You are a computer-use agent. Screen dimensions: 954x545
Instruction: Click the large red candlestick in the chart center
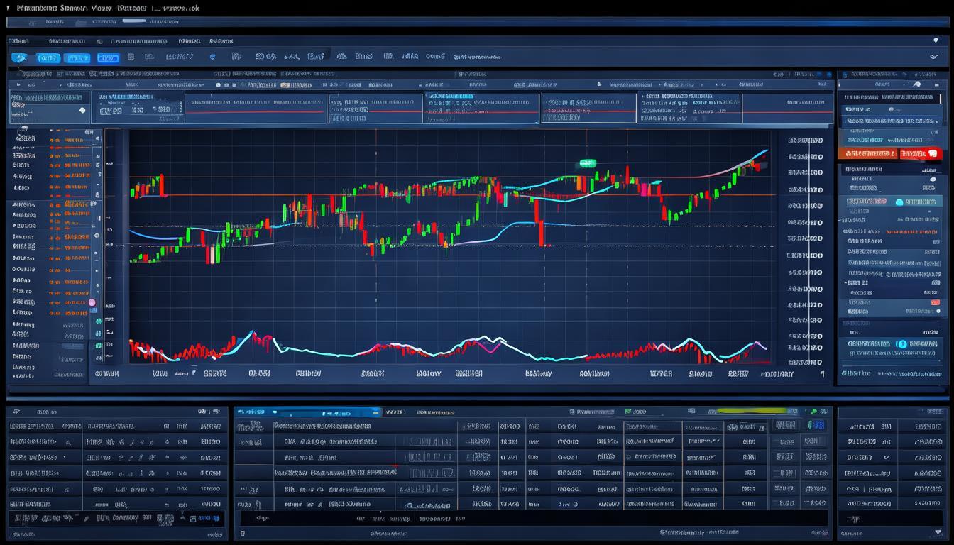point(541,222)
